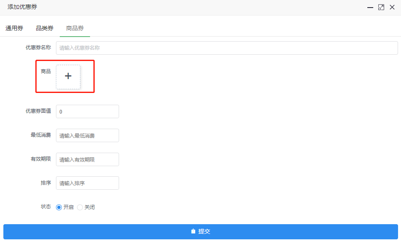Click the 有效期限 input field
Image resolution: width=401 pixels, height=249 pixels.
pyautogui.click(x=88, y=159)
